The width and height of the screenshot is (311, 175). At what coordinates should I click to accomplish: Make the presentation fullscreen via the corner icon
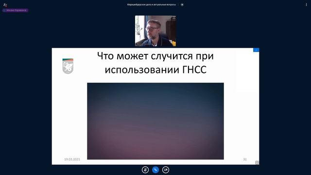click(x=257, y=162)
